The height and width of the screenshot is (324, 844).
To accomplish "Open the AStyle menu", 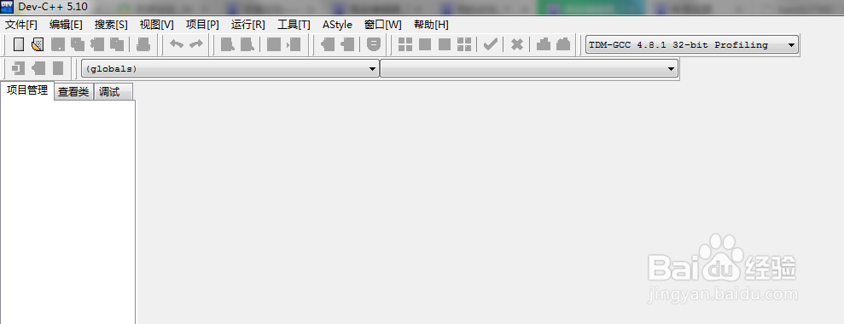I will 337,25.
